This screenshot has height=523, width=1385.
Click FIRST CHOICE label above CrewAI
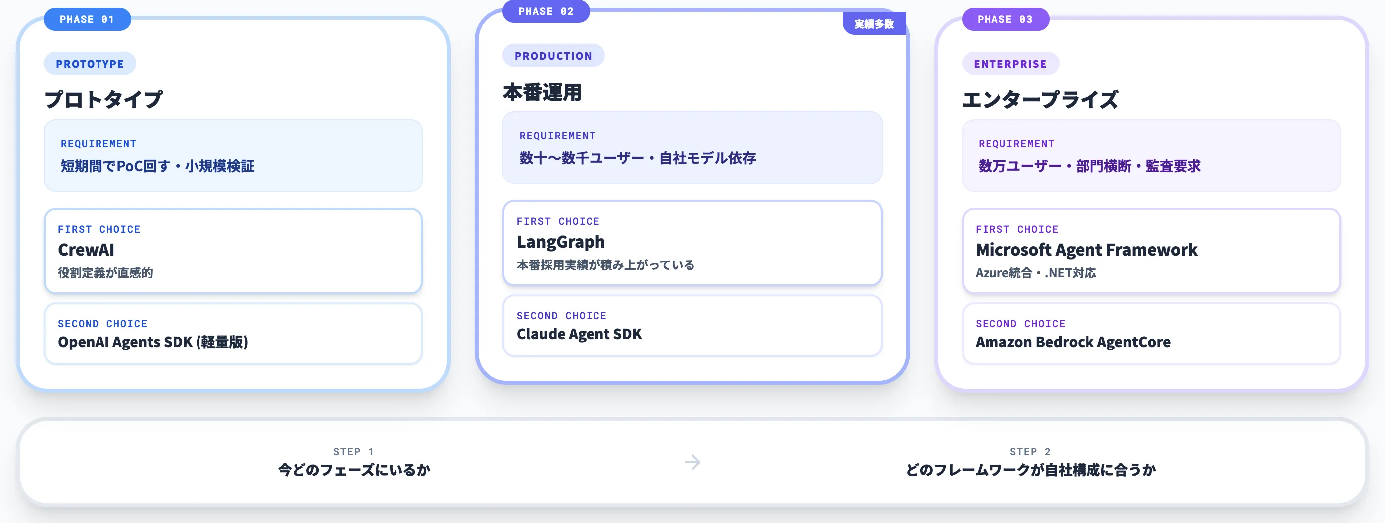(99, 229)
